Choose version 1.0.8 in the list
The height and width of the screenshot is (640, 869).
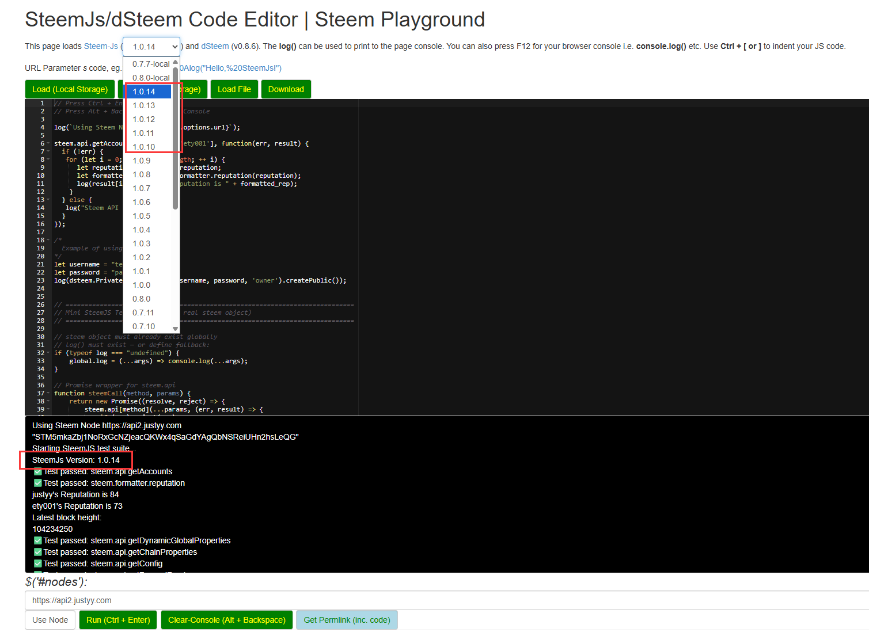(148, 174)
